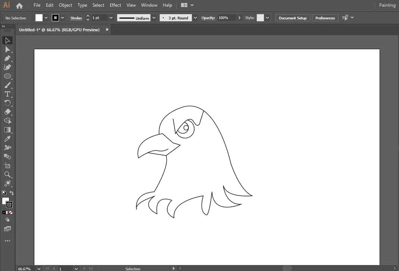Open variable width profile dropdown
This screenshot has width=399, height=271.
pyautogui.click(x=154, y=18)
